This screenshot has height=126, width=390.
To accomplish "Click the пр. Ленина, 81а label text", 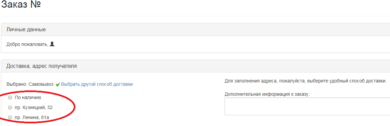I will [x=32, y=117].
